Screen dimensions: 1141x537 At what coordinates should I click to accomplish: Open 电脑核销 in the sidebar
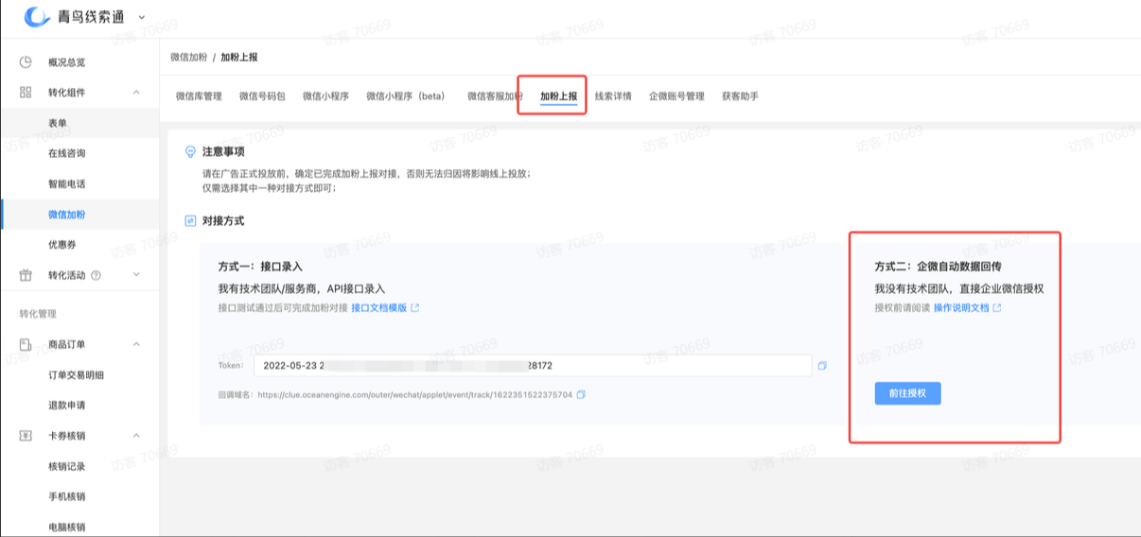coord(66,527)
